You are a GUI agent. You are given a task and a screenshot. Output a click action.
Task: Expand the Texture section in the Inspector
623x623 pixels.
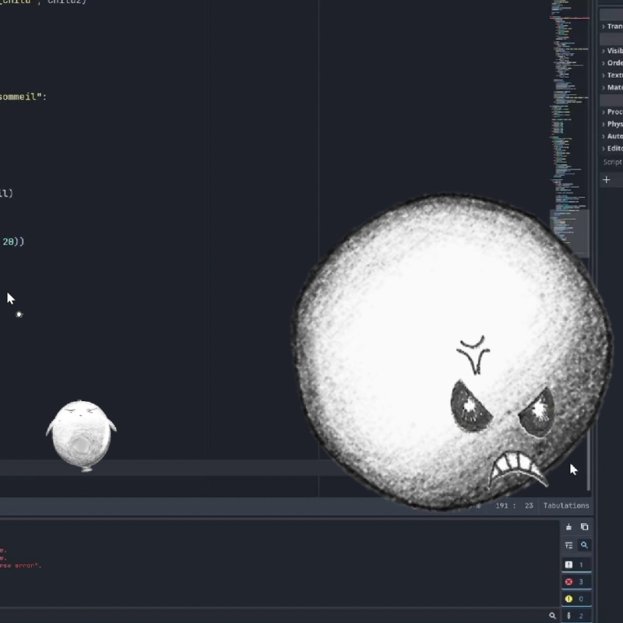611,75
